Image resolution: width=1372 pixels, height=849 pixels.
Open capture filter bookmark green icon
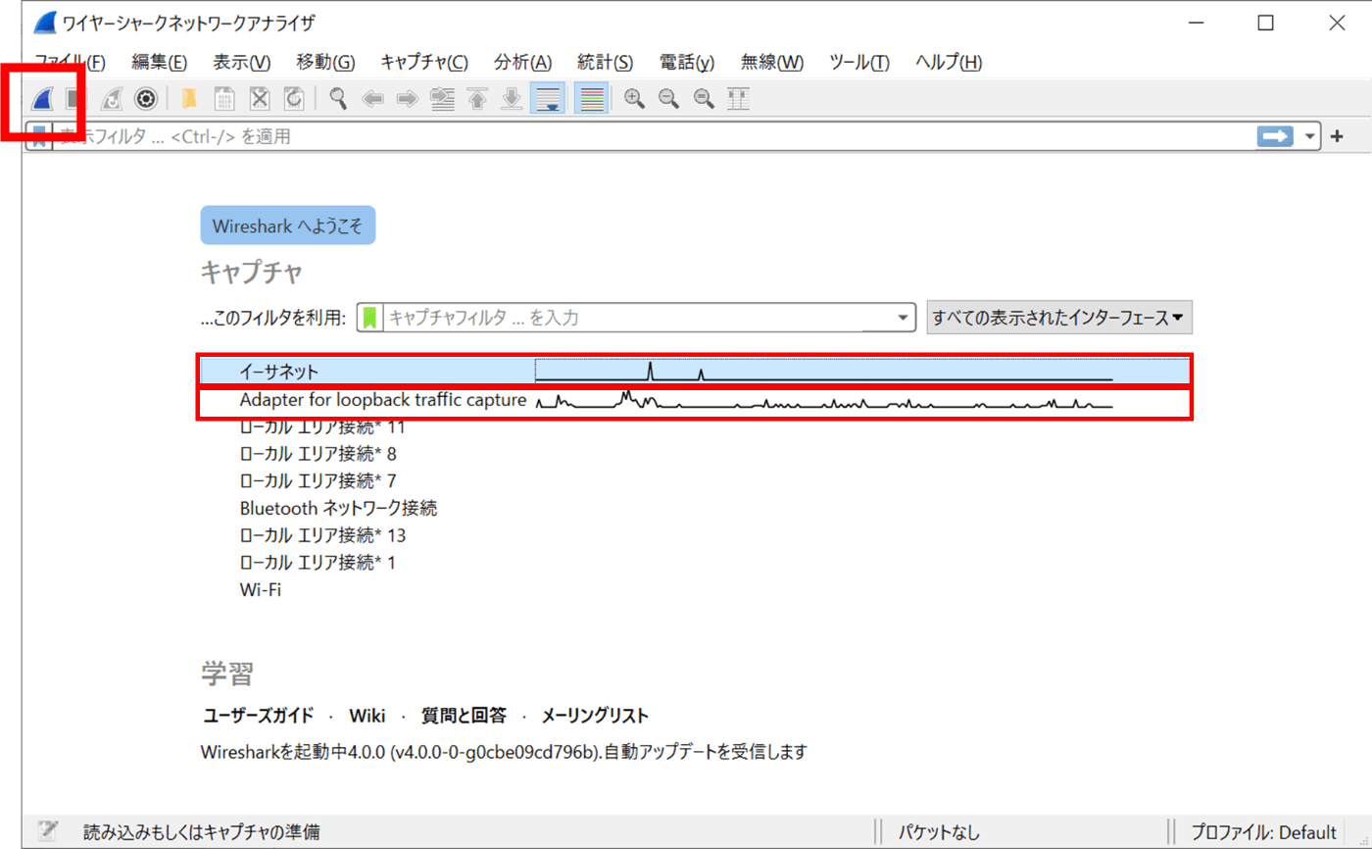(370, 318)
